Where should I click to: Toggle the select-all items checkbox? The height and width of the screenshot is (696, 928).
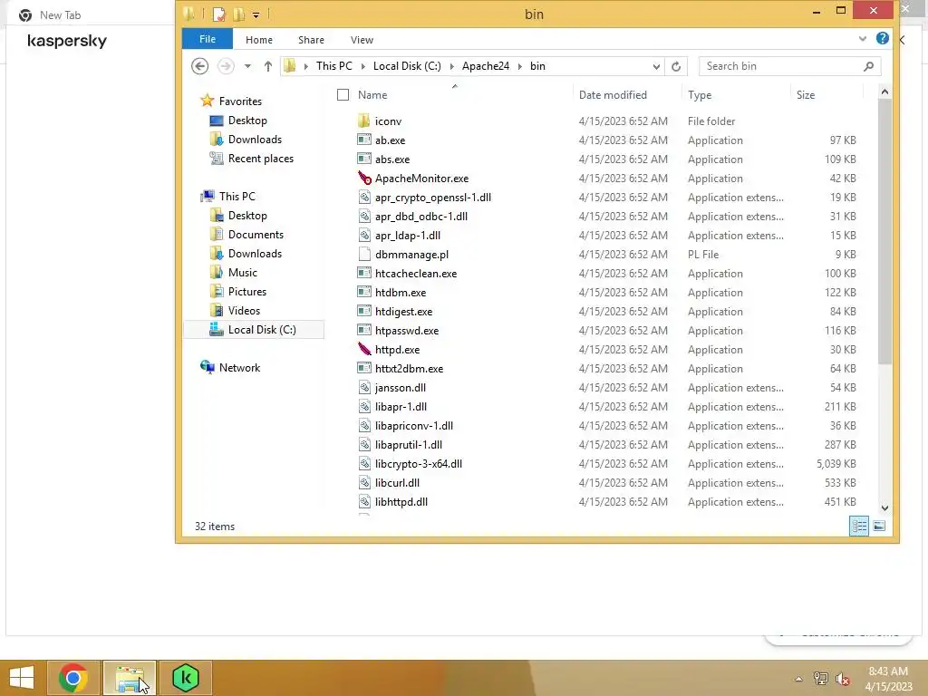click(x=343, y=94)
